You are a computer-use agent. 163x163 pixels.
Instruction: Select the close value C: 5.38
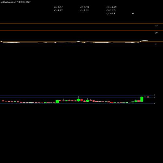pyautogui.click(x=58, y=10)
